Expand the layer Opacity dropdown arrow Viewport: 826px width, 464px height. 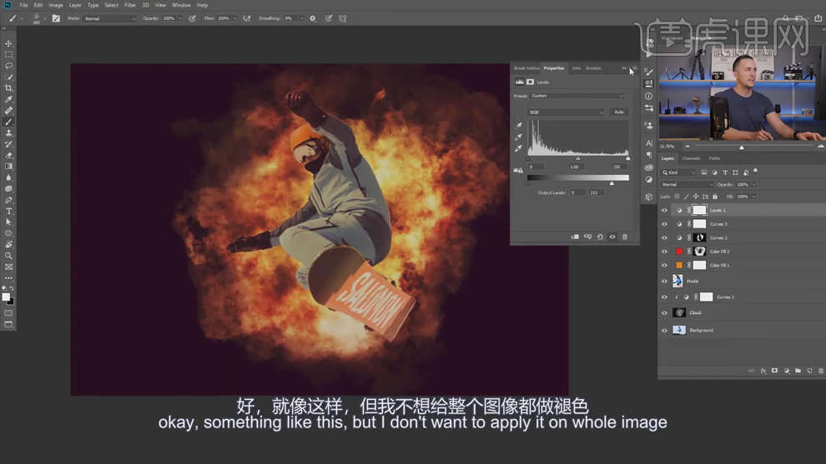pyautogui.click(x=754, y=185)
